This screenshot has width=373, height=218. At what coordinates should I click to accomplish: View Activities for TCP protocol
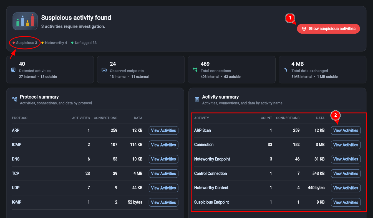tap(163, 174)
